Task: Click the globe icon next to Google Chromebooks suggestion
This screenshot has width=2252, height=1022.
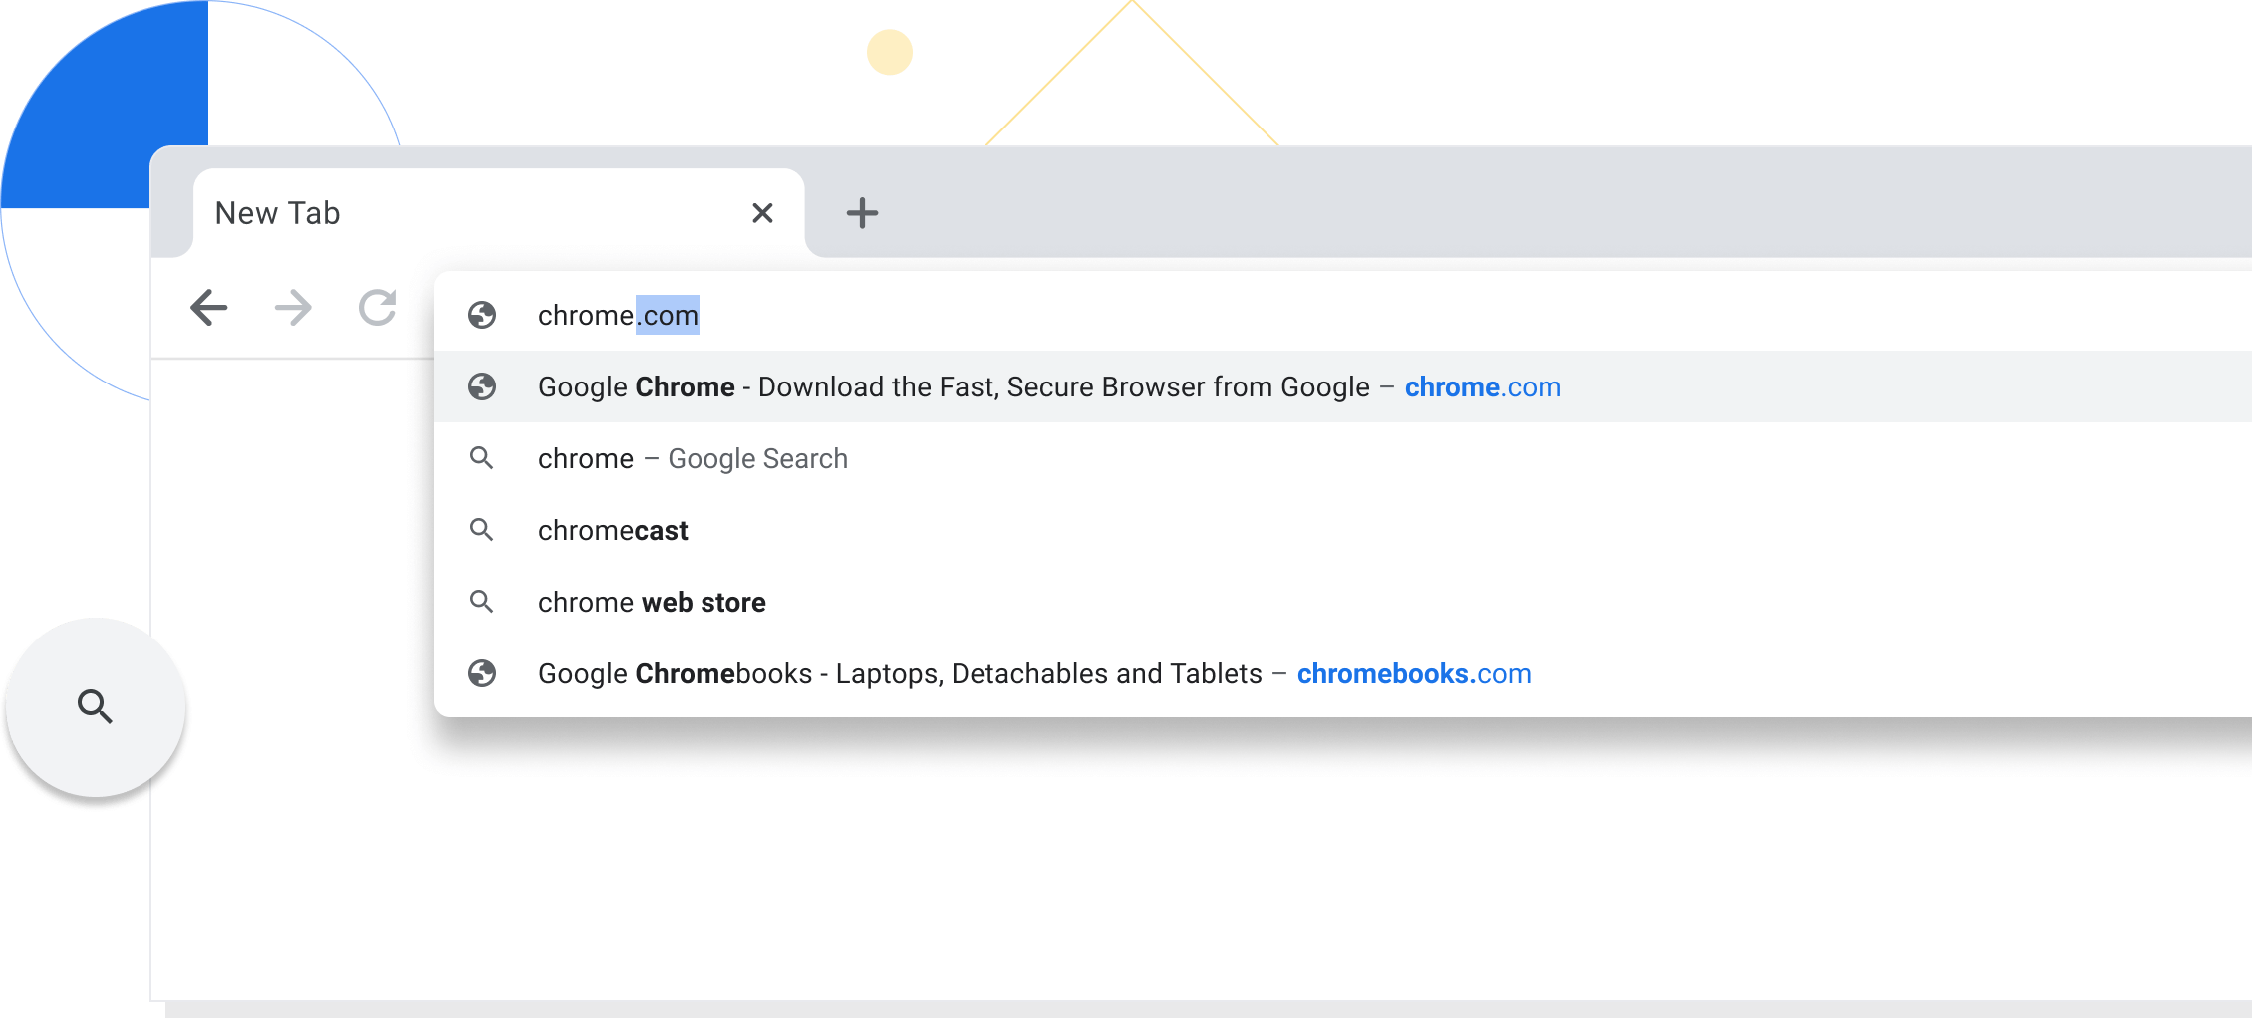Action: click(483, 673)
